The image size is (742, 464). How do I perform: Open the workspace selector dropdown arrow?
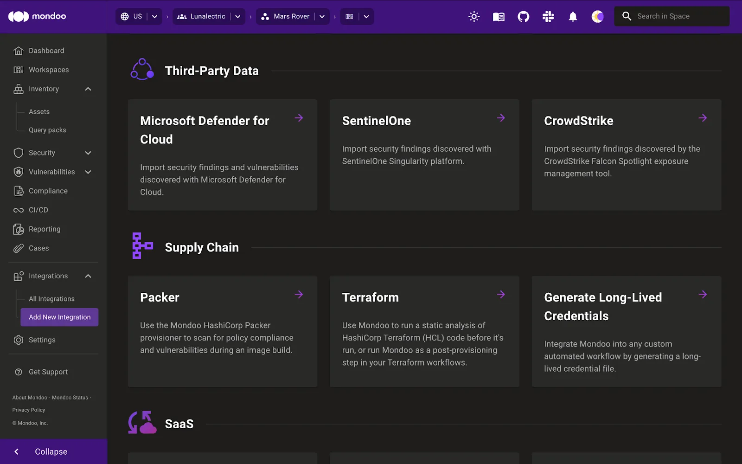366,16
